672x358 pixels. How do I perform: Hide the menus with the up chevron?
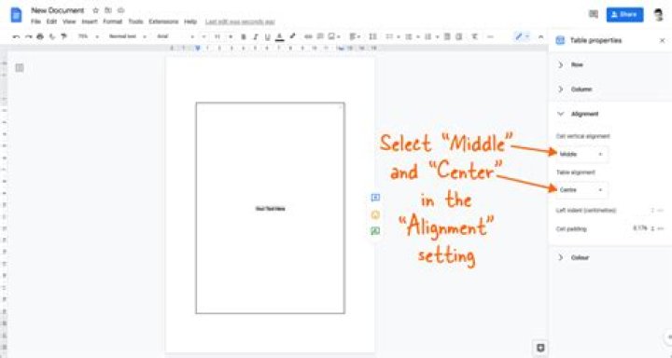click(x=540, y=37)
